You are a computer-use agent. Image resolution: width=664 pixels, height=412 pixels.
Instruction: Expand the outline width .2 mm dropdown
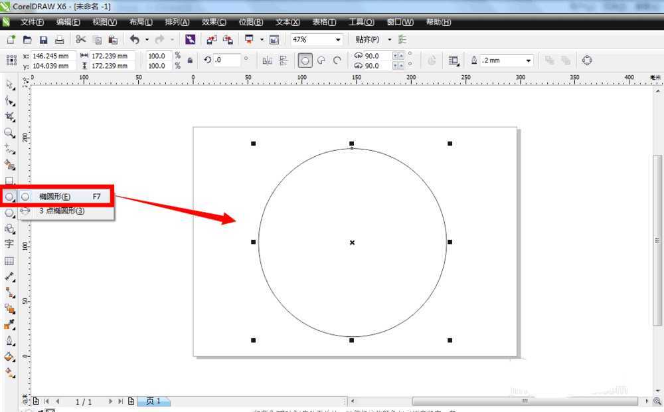click(x=529, y=60)
